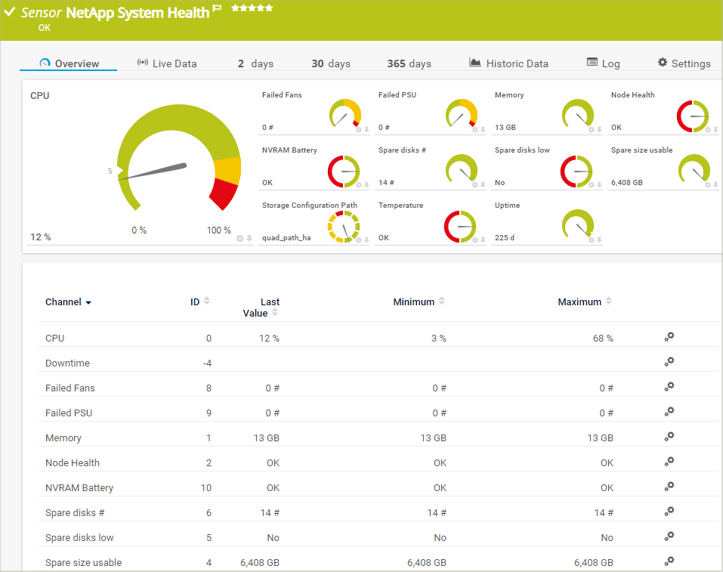Open channel settings for the Memory row

[669, 437]
